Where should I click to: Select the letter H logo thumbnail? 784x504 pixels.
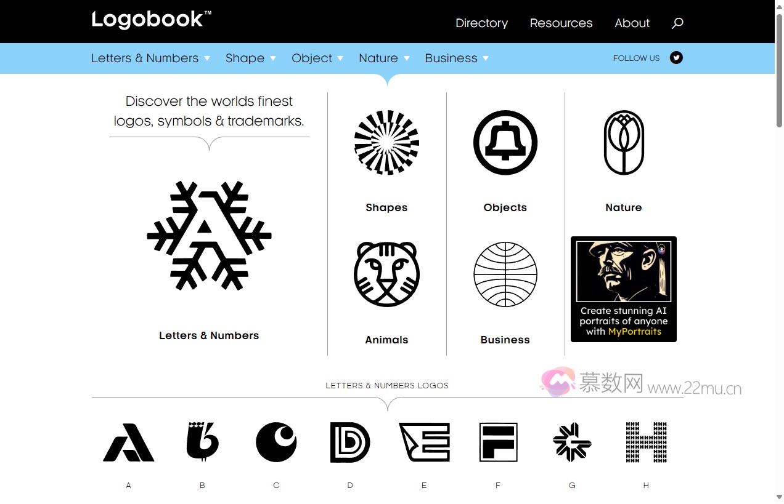pos(645,442)
